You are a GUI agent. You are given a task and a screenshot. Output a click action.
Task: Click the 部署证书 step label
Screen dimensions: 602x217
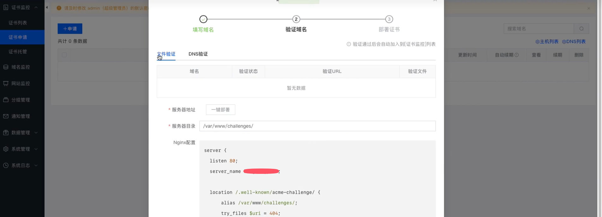(389, 30)
